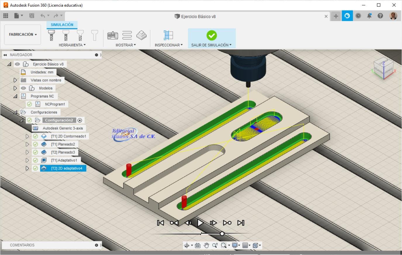Screen dimensions: 402x255
Task: Play the simulation
Action: pos(201,223)
